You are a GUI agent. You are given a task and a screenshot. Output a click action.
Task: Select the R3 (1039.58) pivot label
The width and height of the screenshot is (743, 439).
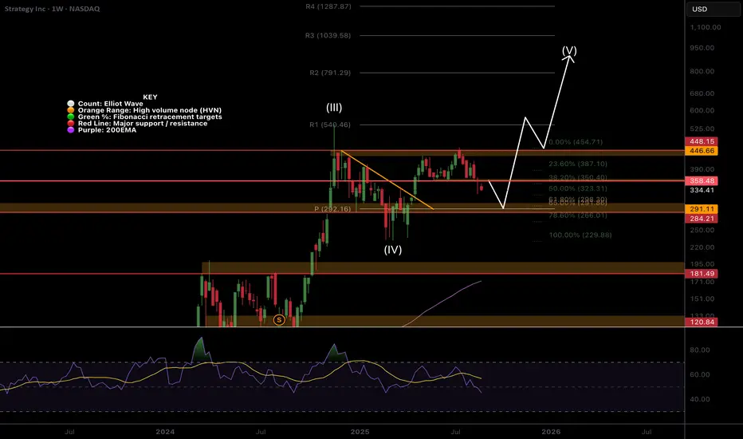pyautogui.click(x=328, y=36)
